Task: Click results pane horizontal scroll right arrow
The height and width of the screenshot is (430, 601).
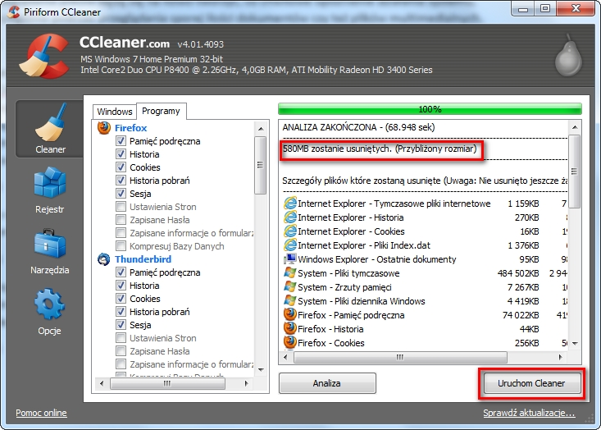Action: [x=561, y=357]
